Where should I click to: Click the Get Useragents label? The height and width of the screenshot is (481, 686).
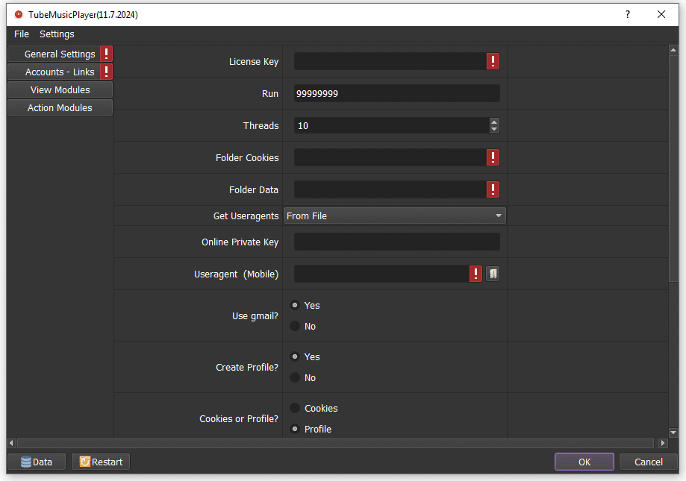click(246, 216)
